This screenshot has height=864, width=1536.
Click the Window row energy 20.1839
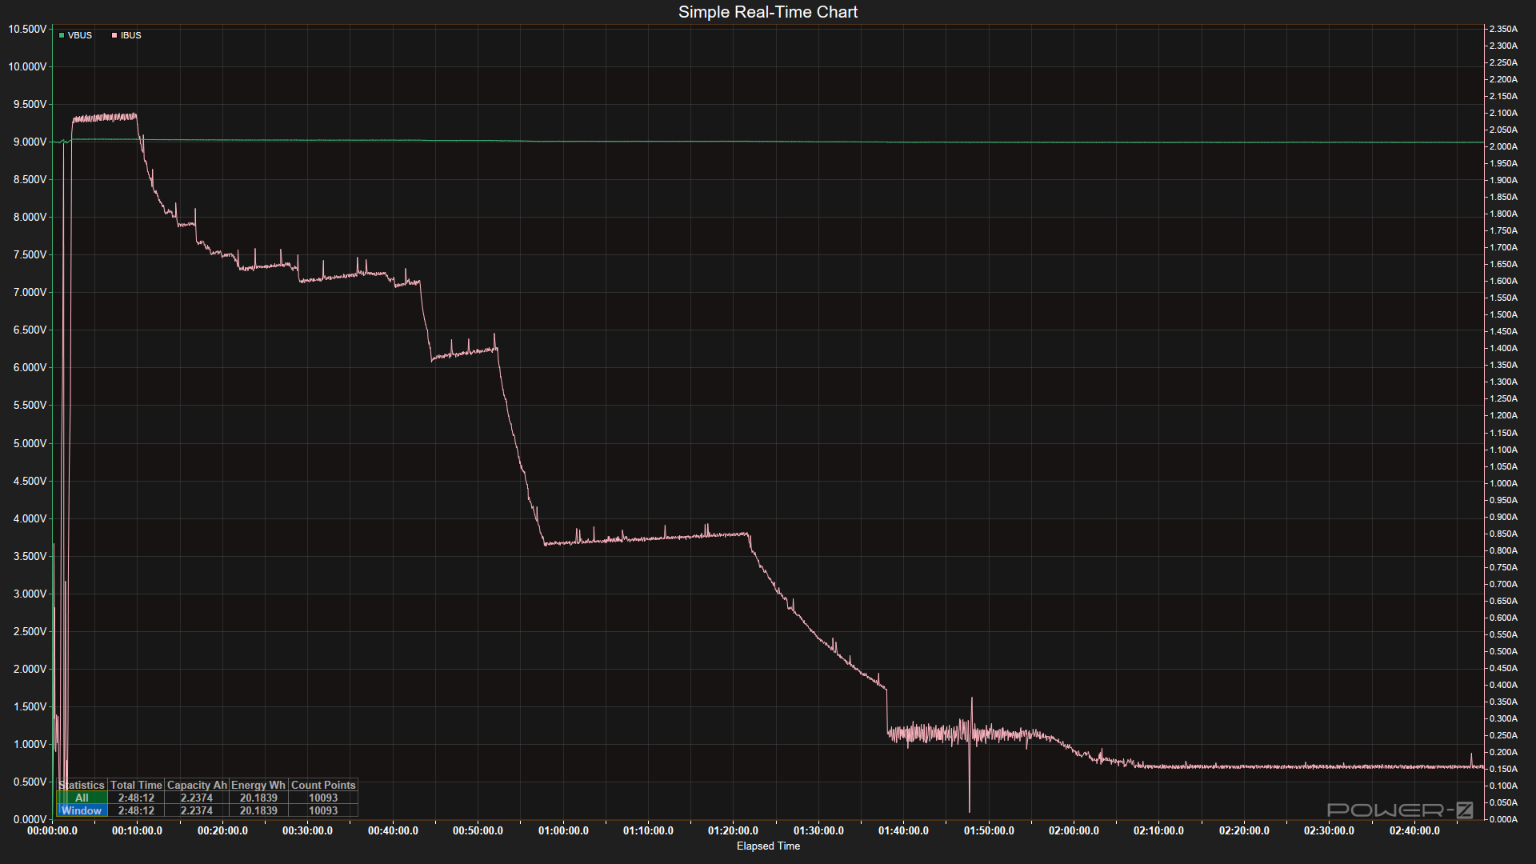click(x=258, y=810)
